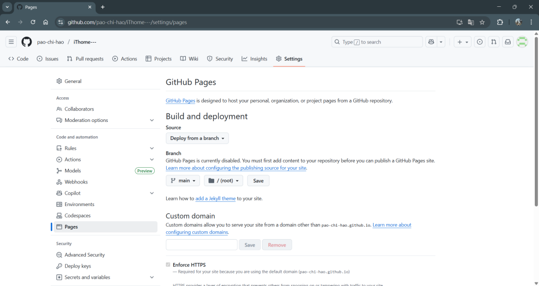Screen dimensions: 539x286
Task: Reload the current browser page
Action: pyautogui.click(x=33, y=22)
